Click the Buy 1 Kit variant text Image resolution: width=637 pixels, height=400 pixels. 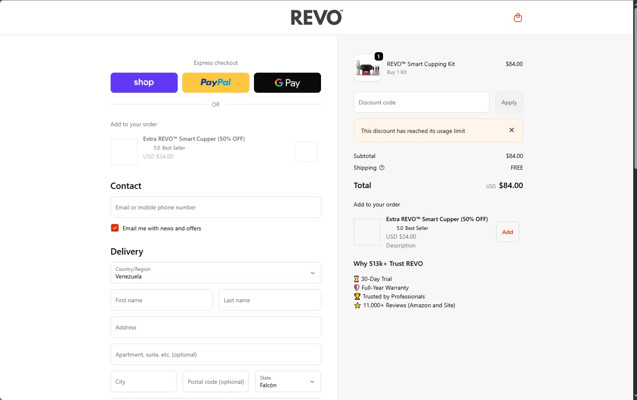pyautogui.click(x=397, y=72)
